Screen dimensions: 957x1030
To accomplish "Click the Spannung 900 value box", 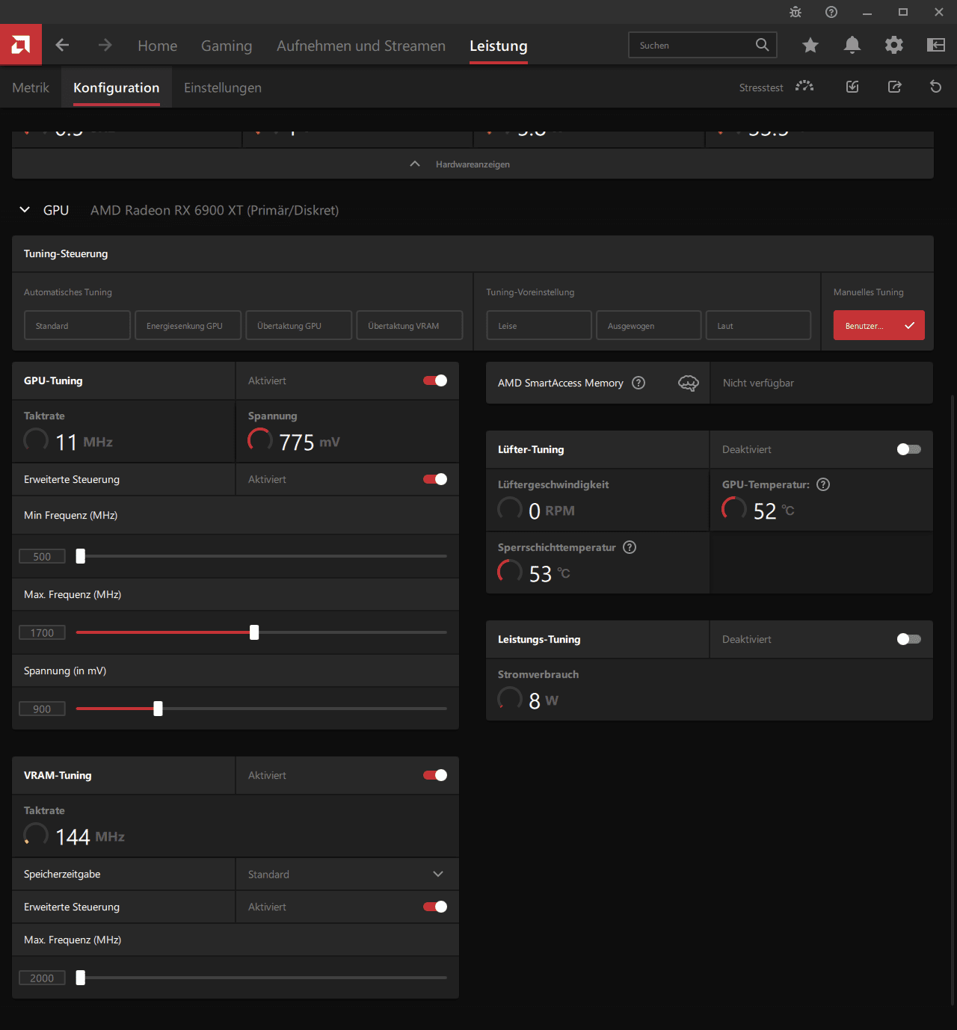I will click(42, 709).
